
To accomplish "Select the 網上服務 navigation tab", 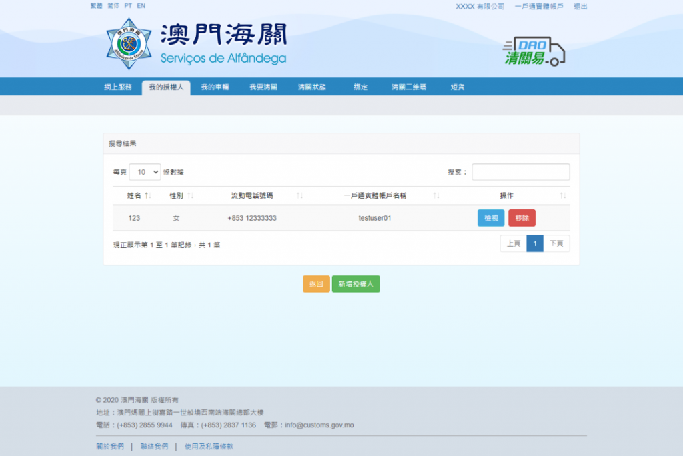I will coord(118,87).
